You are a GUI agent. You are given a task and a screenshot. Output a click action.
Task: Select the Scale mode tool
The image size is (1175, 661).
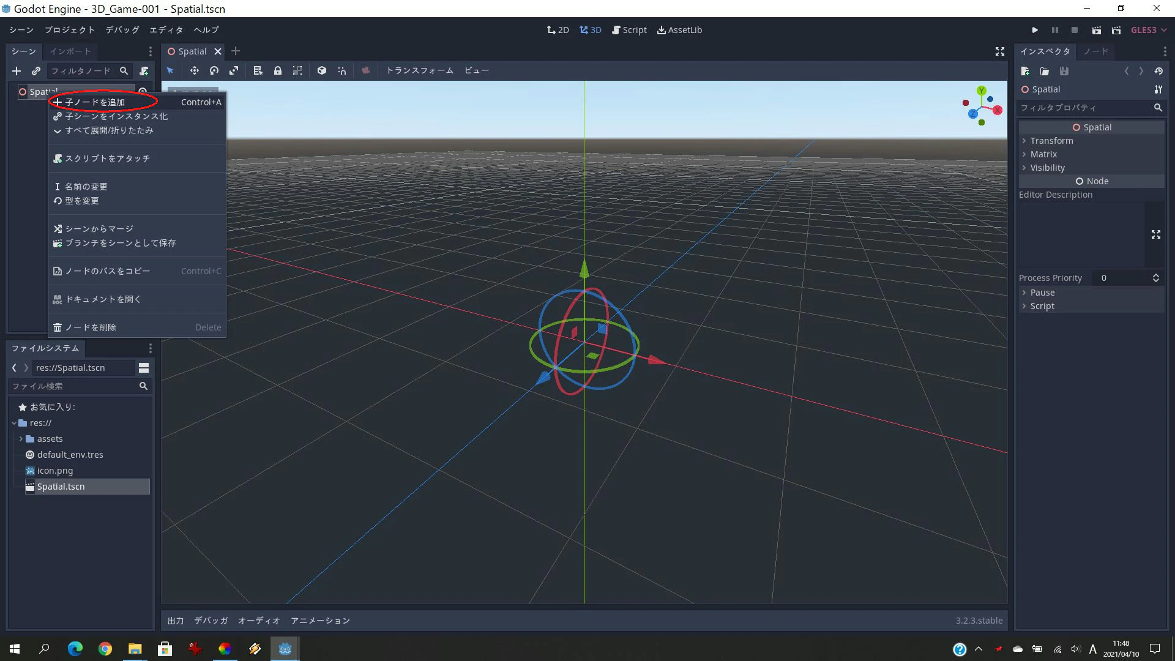(x=234, y=71)
